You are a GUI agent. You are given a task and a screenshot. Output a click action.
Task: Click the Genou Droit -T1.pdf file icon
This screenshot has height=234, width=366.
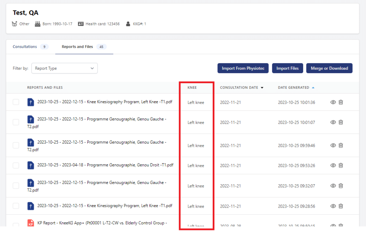31,165
